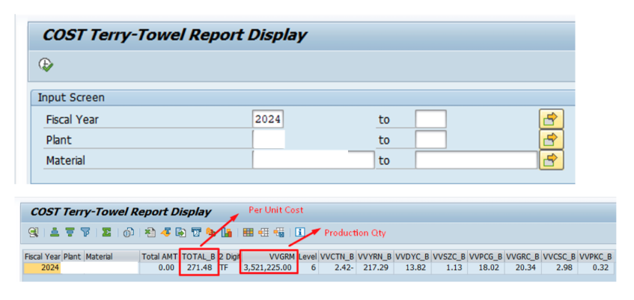Click the Fiscal Year to field

(430, 119)
